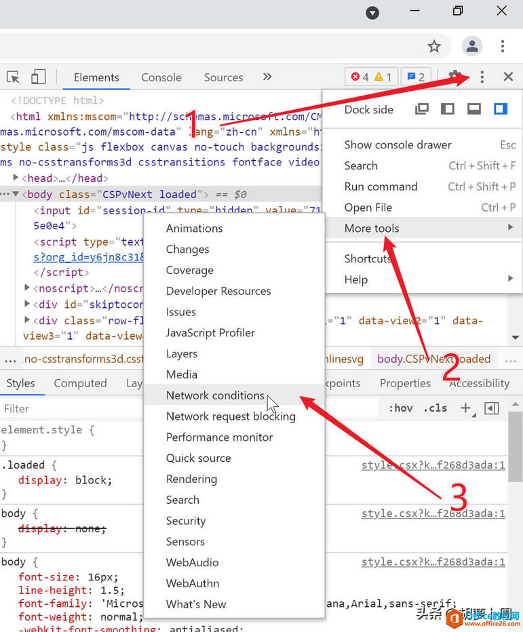Select Issues from More tools
This screenshot has height=632, width=523.
pyautogui.click(x=234, y=312)
